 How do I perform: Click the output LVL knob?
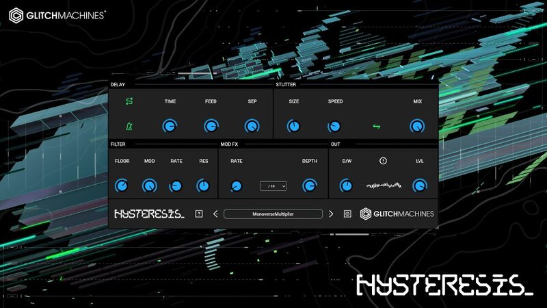(x=420, y=185)
